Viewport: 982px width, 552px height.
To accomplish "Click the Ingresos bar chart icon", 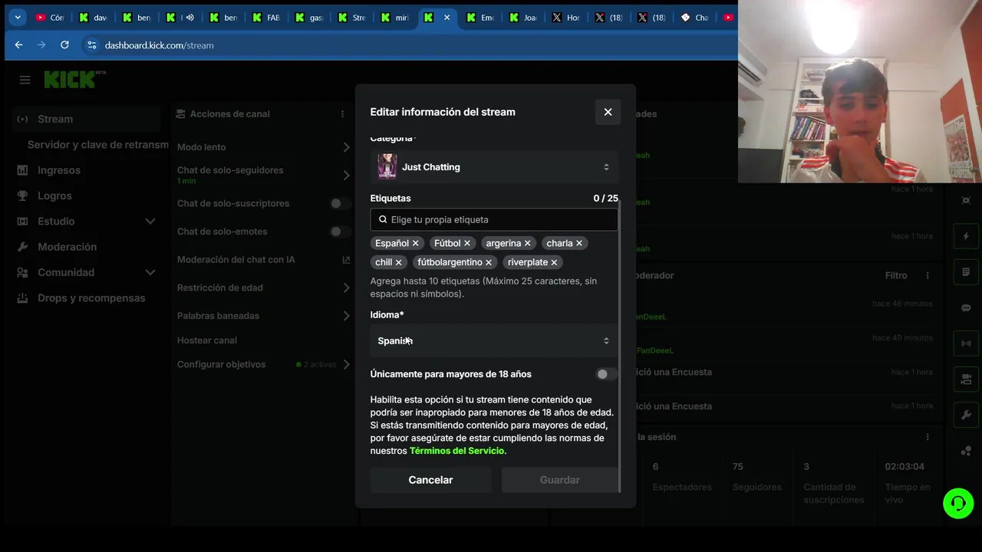I will 22,170.
